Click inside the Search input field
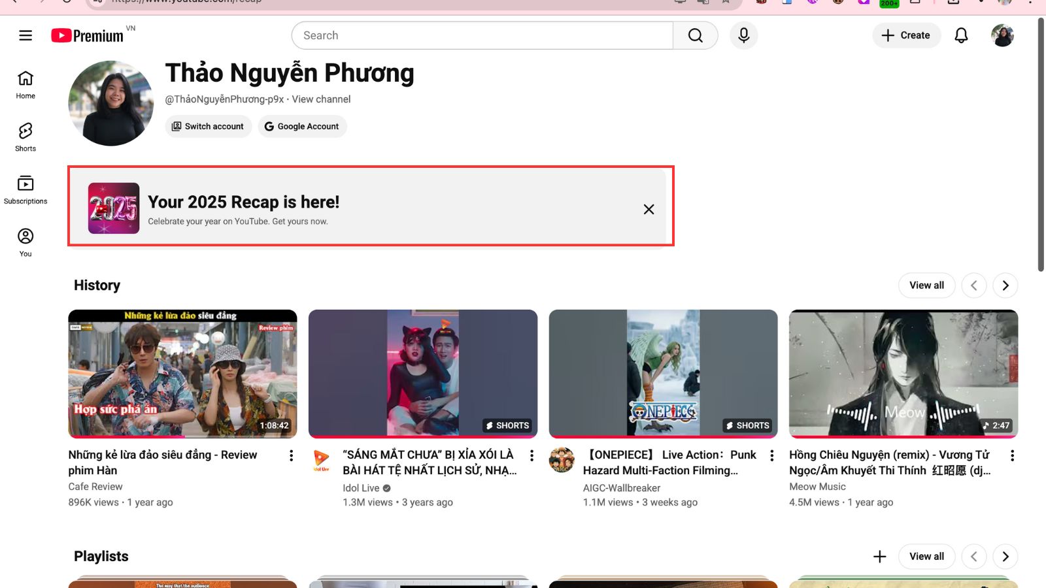This screenshot has height=588, width=1046. 484,35
